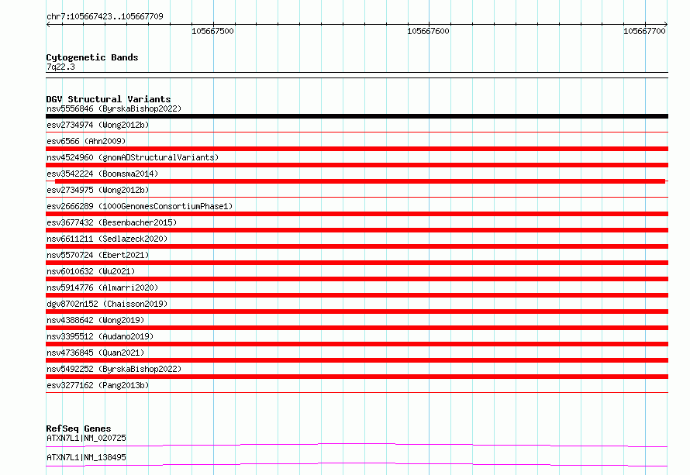Select transcript ATXN7L1|NM_020725 label
Screen dimensions: 690x475
pyautogui.click(x=86, y=438)
